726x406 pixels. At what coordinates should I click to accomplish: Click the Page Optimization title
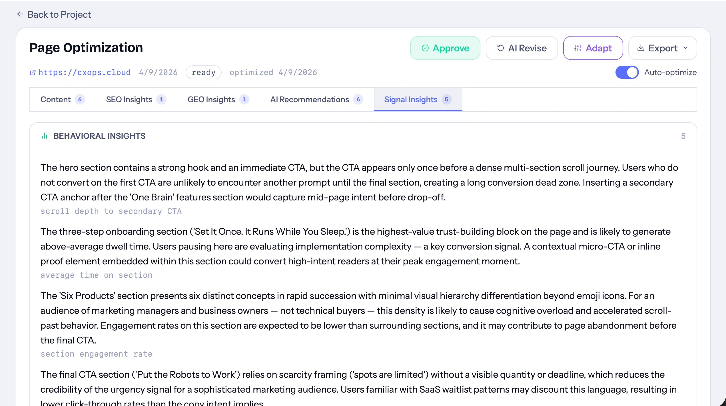(x=86, y=47)
